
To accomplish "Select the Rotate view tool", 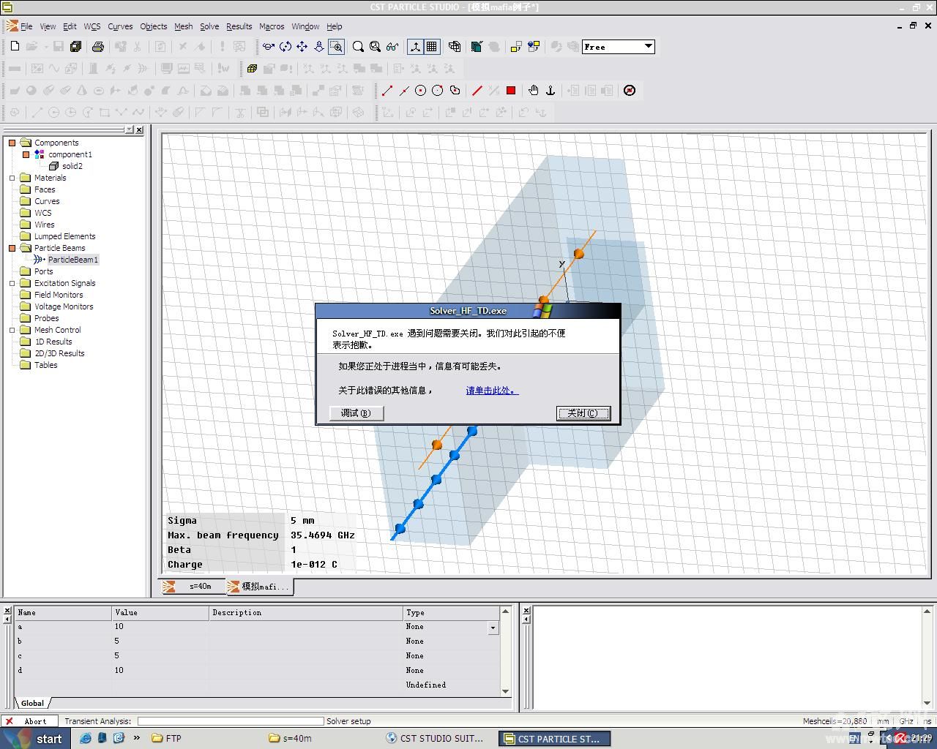I will pos(269,46).
